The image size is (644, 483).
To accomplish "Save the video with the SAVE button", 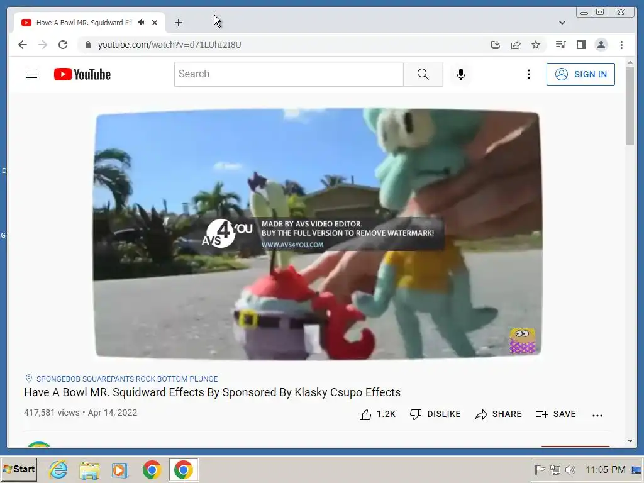I will click(556, 414).
